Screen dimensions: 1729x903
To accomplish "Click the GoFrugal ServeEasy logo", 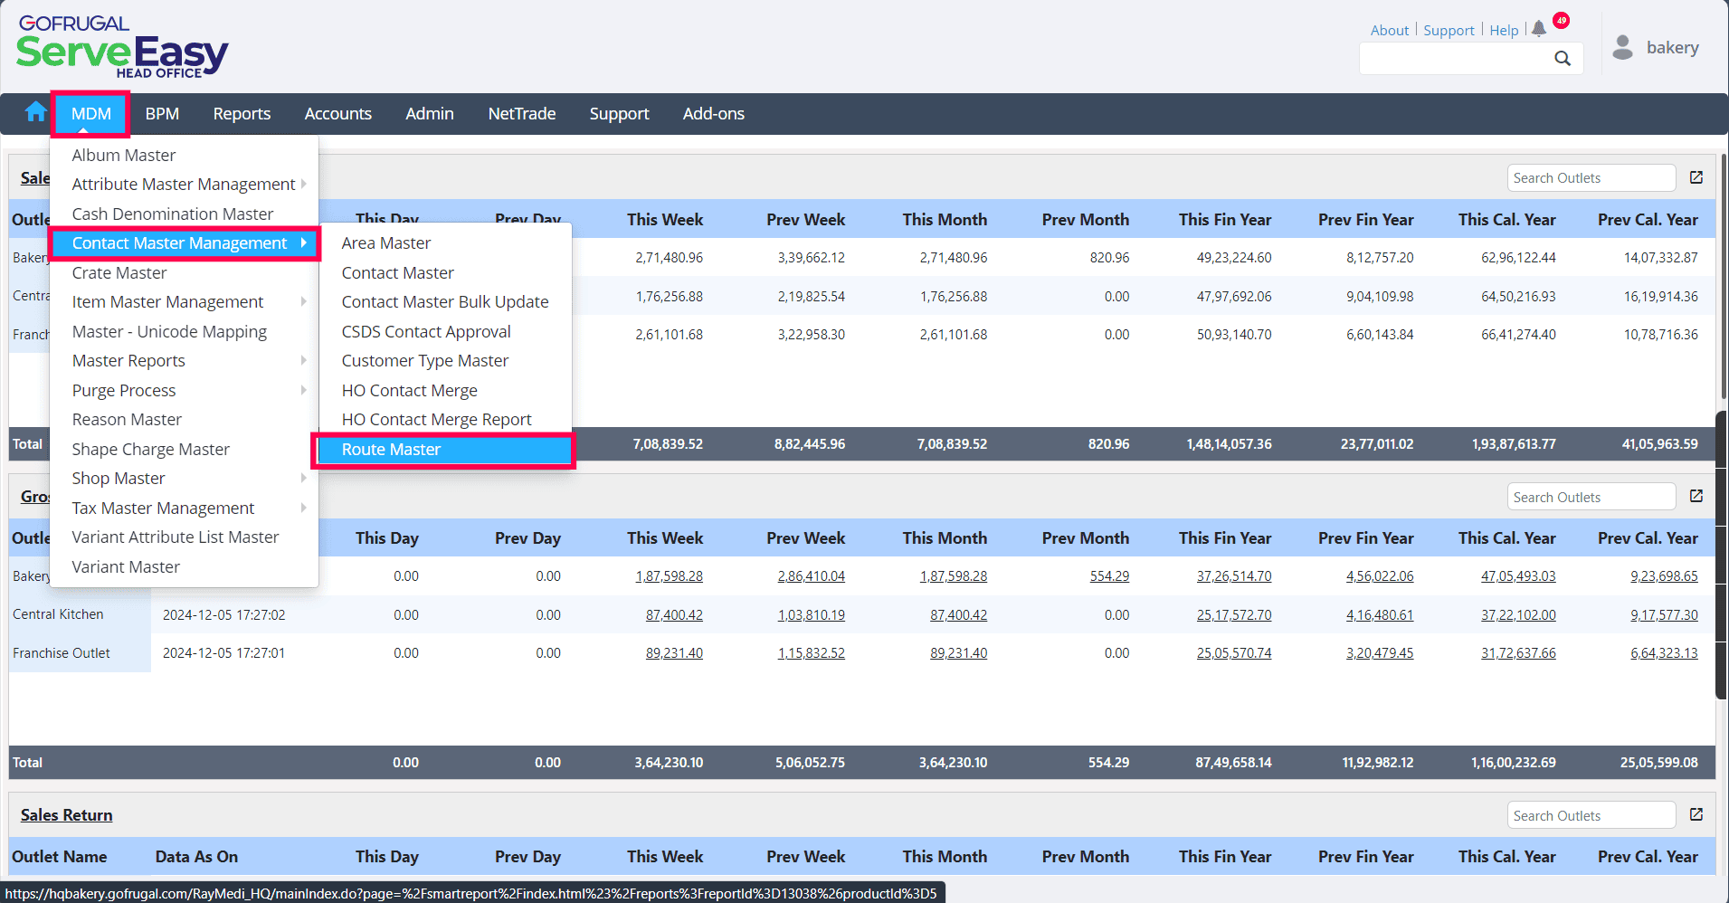I will pos(121,48).
